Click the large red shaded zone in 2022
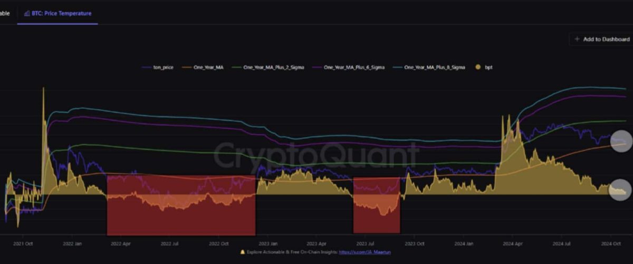Viewport: 633px width, 264px height. (x=181, y=206)
